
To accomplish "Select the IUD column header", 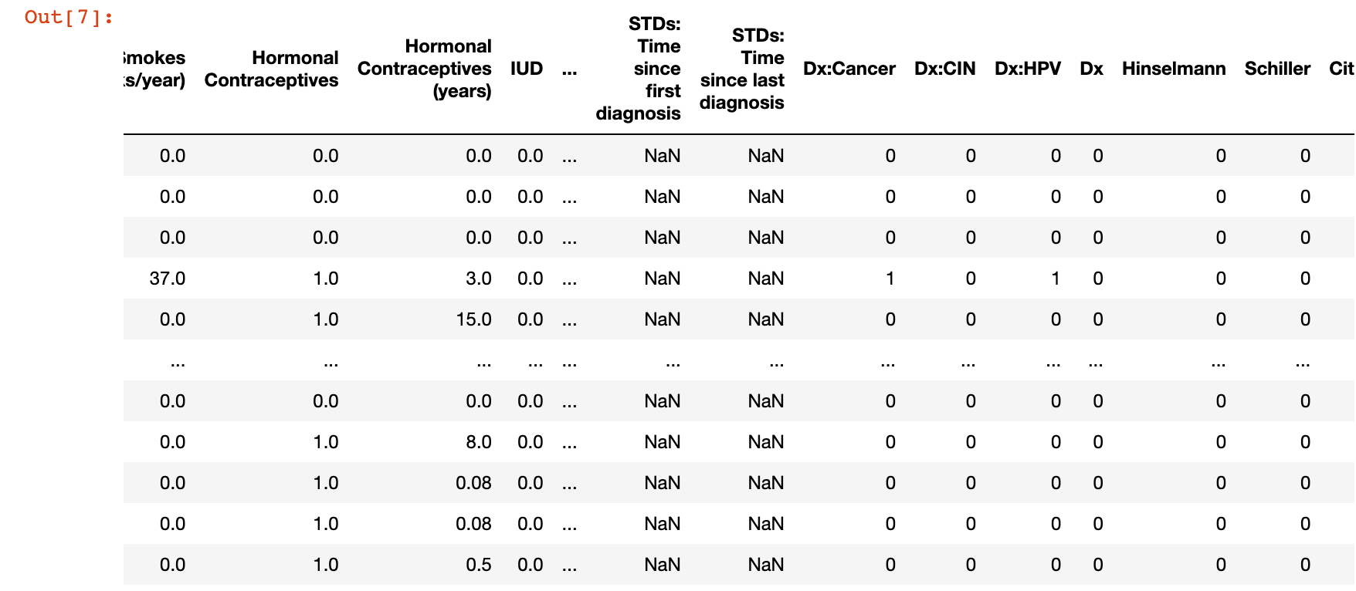I will (x=527, y=69).
